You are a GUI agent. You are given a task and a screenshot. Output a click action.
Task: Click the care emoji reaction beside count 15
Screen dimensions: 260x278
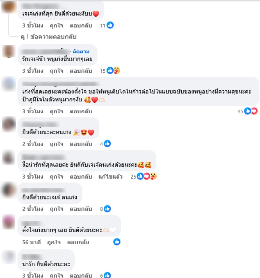pos(117,70)
